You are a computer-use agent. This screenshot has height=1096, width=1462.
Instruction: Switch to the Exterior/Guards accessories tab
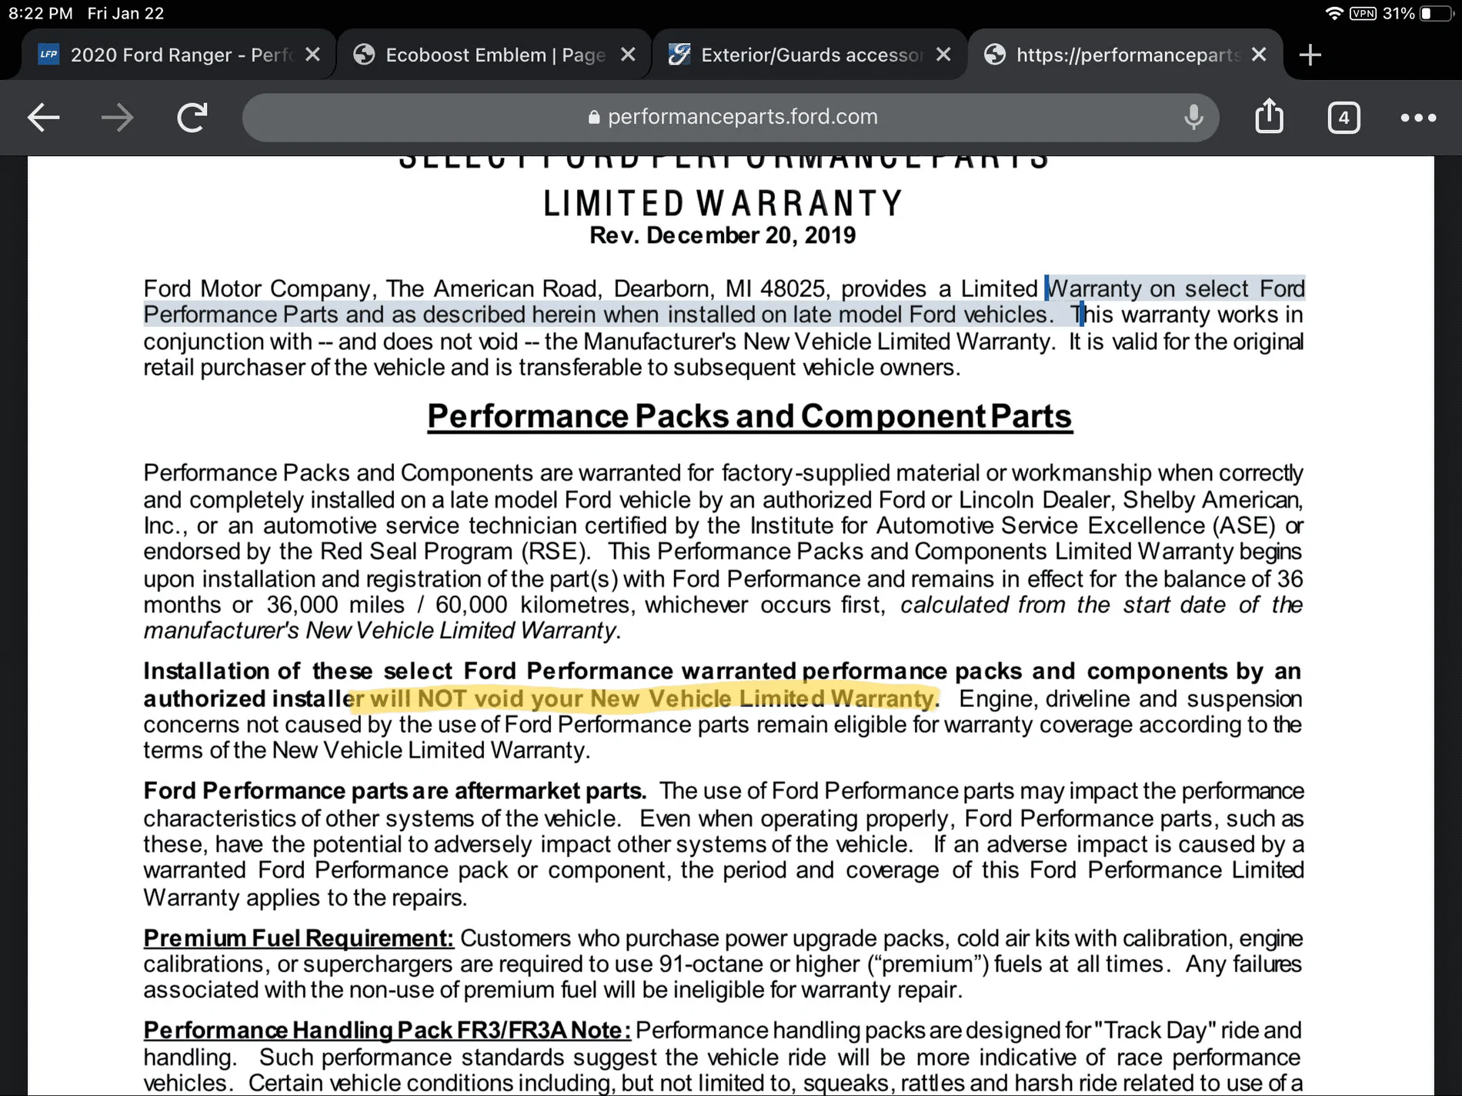point(809,55)
